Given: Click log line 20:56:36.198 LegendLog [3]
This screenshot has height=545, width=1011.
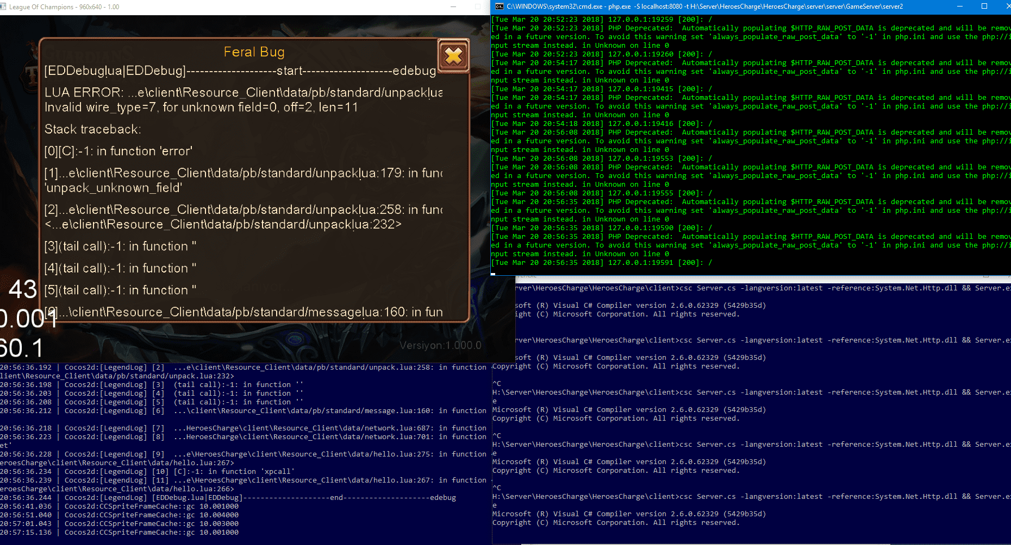Looking at the screenshot, I should [x=152, y=385].
